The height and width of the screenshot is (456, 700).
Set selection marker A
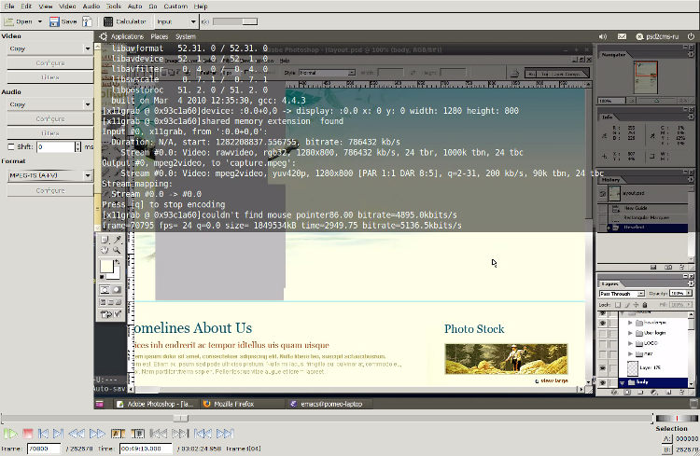118,434
